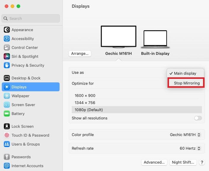The width and height of the screenshot is (209, 171).
Task: Click the Appearance sidebar icon
Action: (7, 30)
